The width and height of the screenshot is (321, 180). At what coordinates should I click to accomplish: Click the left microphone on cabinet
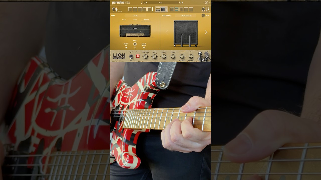click(181, 40)
